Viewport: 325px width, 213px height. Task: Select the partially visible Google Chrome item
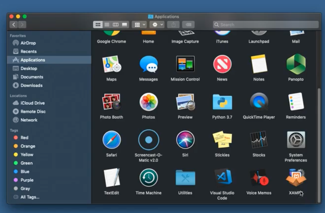tap(111, 37)
